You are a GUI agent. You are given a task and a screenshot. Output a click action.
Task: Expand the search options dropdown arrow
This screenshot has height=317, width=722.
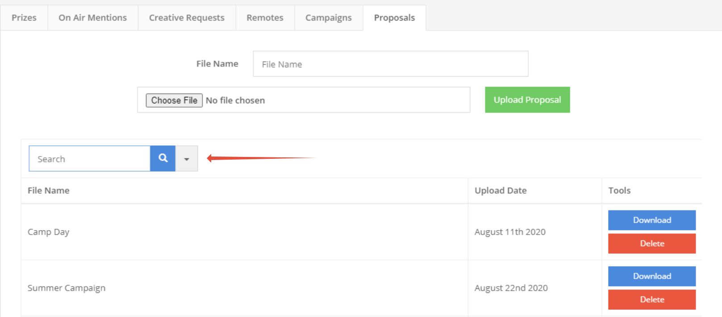tap(187, 159)
